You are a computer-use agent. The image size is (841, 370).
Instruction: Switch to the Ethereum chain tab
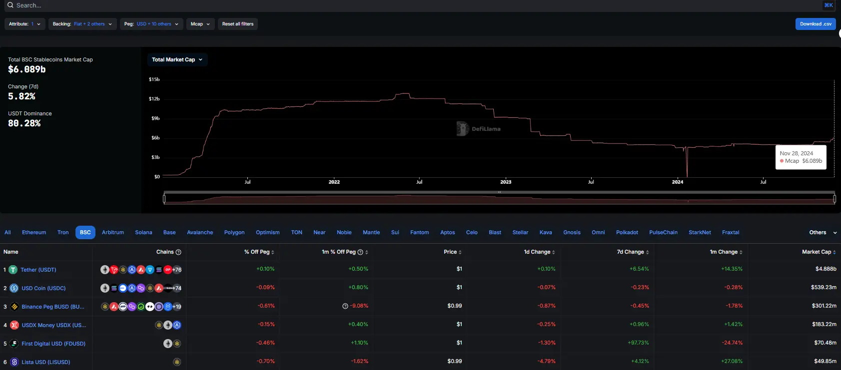tap(34, 232)
